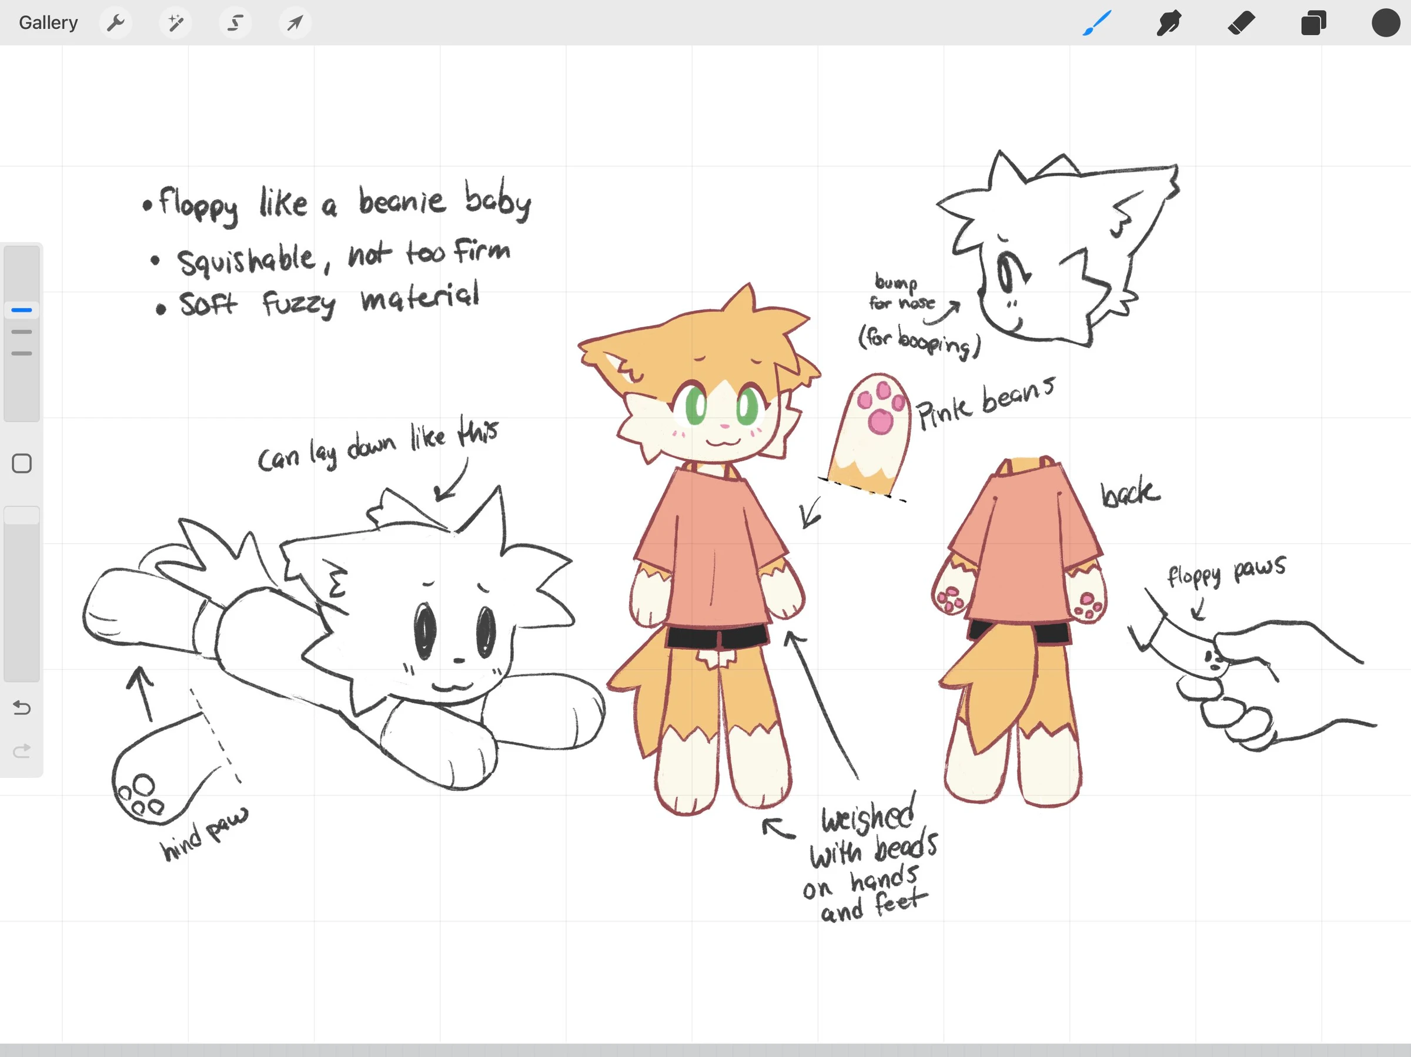Image resolution: width=1411 pixels, height=1057 pixels.
Task: Adjust the brush opacity slider
Action: click(22, 594)
